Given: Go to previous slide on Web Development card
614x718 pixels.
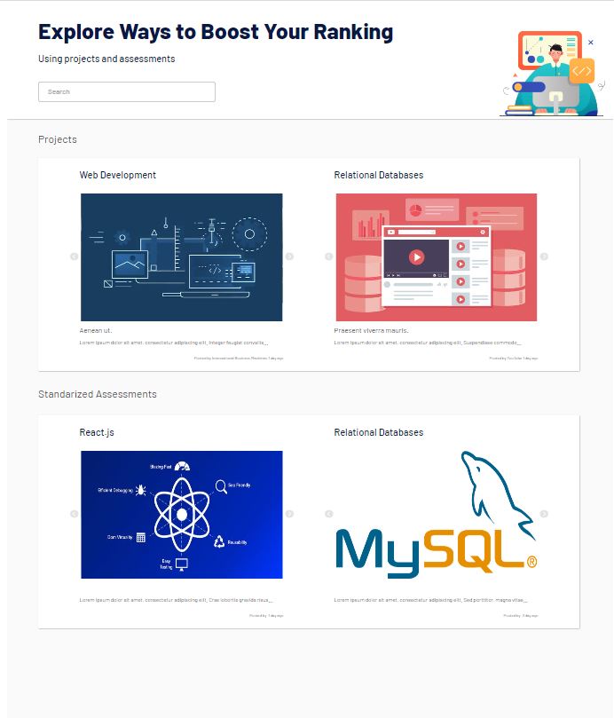Looking at the screenshot, I should [75, 256].
